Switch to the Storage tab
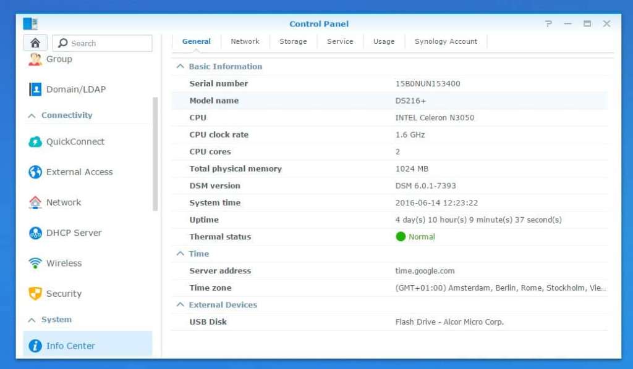Viewport: 633px width, 369px height. (x=293, y=41)
